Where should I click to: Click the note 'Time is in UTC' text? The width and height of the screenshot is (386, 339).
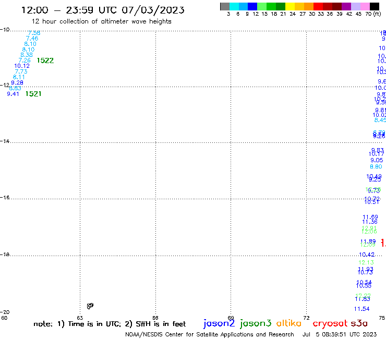click(94, 324)
